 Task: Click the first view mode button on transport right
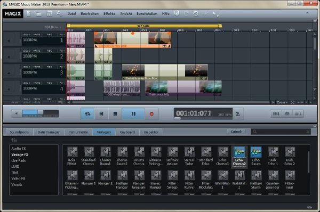tap(276, 114)
